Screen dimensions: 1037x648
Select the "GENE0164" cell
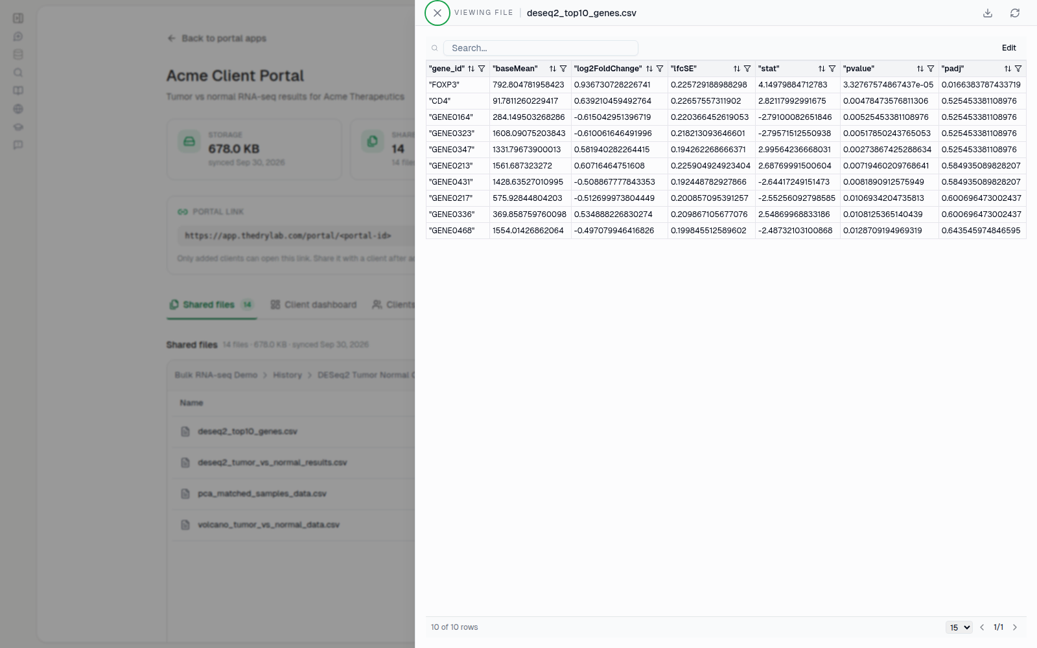point(458,117)
